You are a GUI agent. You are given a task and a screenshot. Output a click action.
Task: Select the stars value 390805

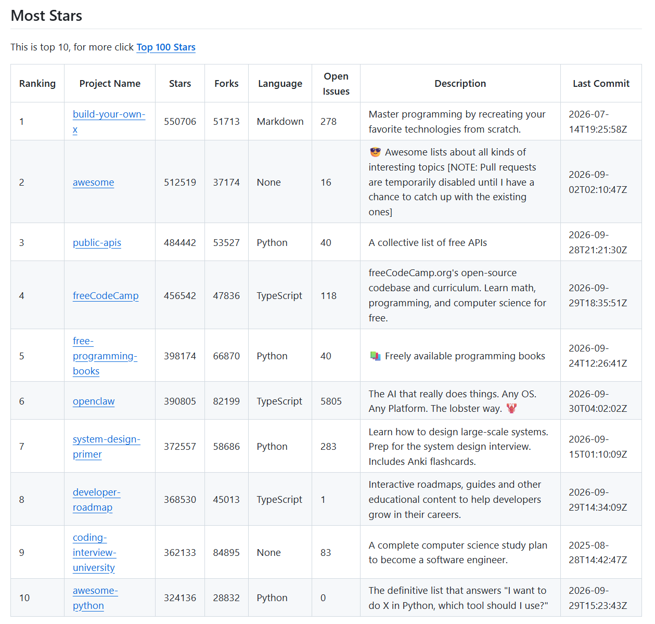coord(180,401)
